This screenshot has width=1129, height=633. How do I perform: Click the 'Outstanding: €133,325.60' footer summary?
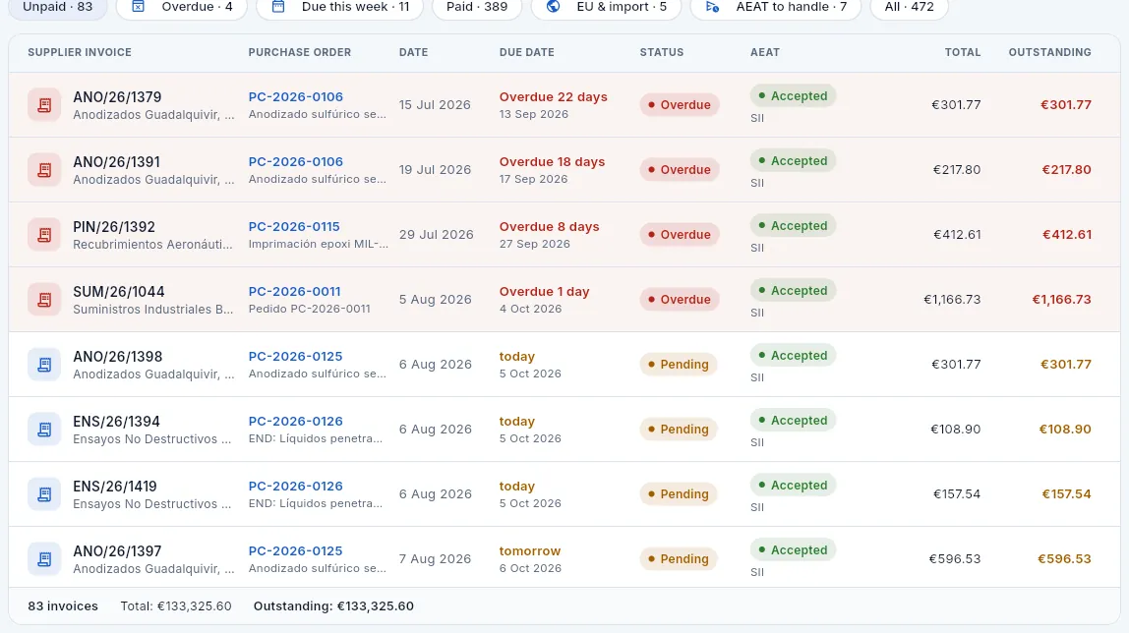(x=333, y=606)
